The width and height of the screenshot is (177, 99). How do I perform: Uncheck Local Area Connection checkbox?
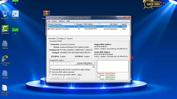coord(48,26)
